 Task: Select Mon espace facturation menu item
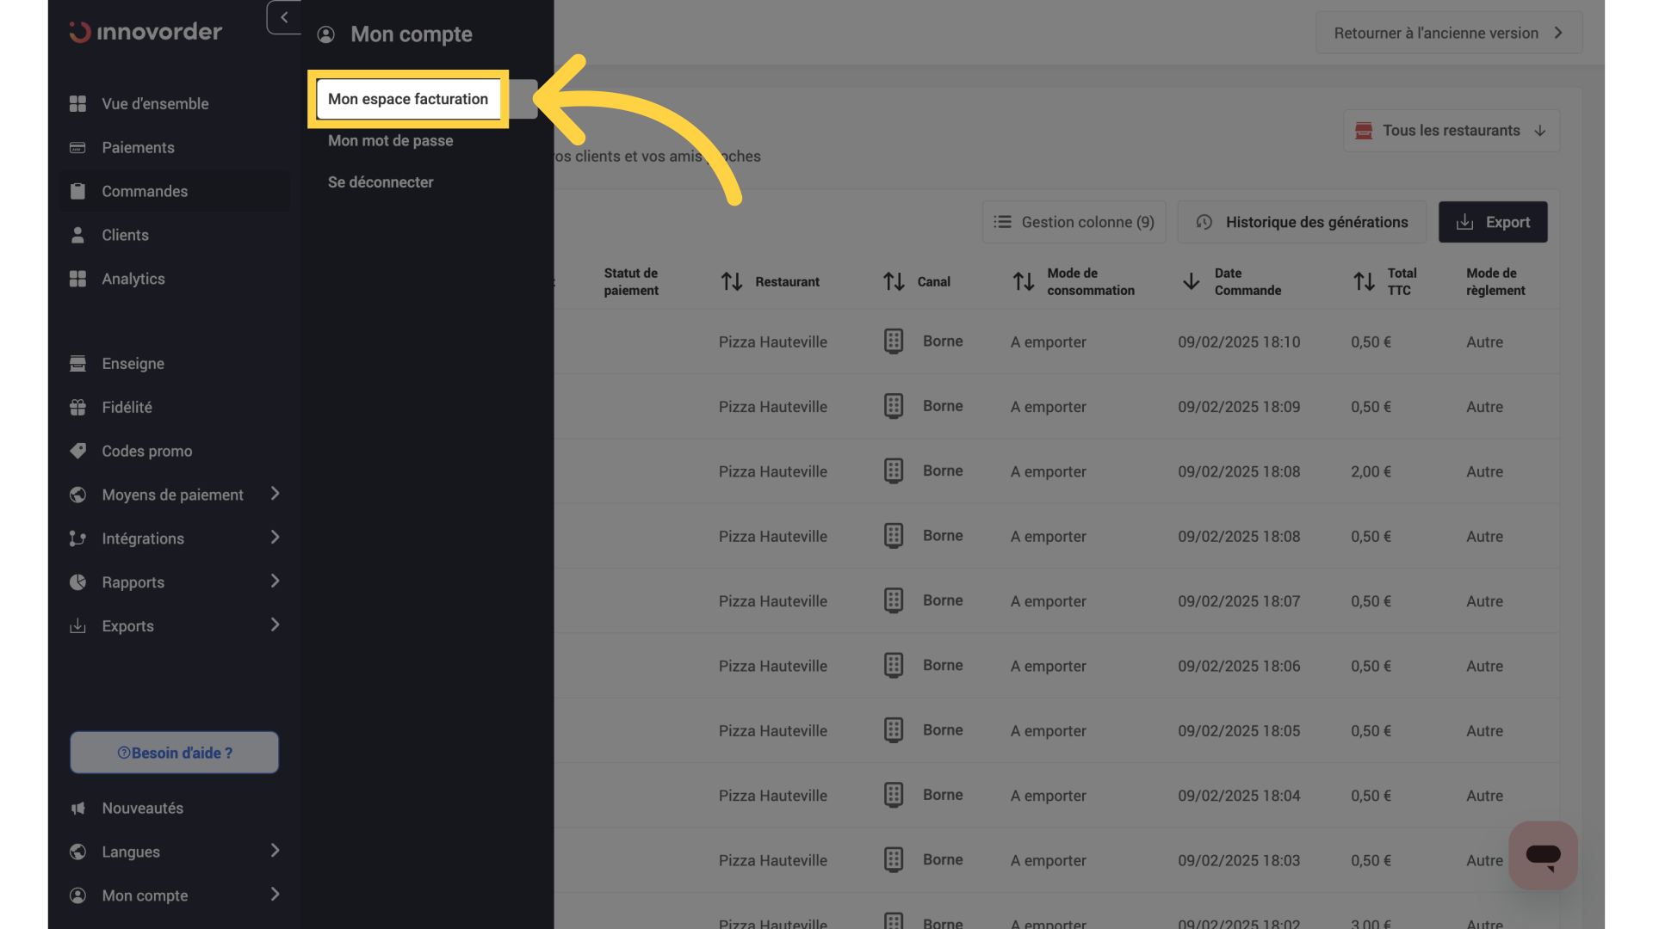[408, 99]
